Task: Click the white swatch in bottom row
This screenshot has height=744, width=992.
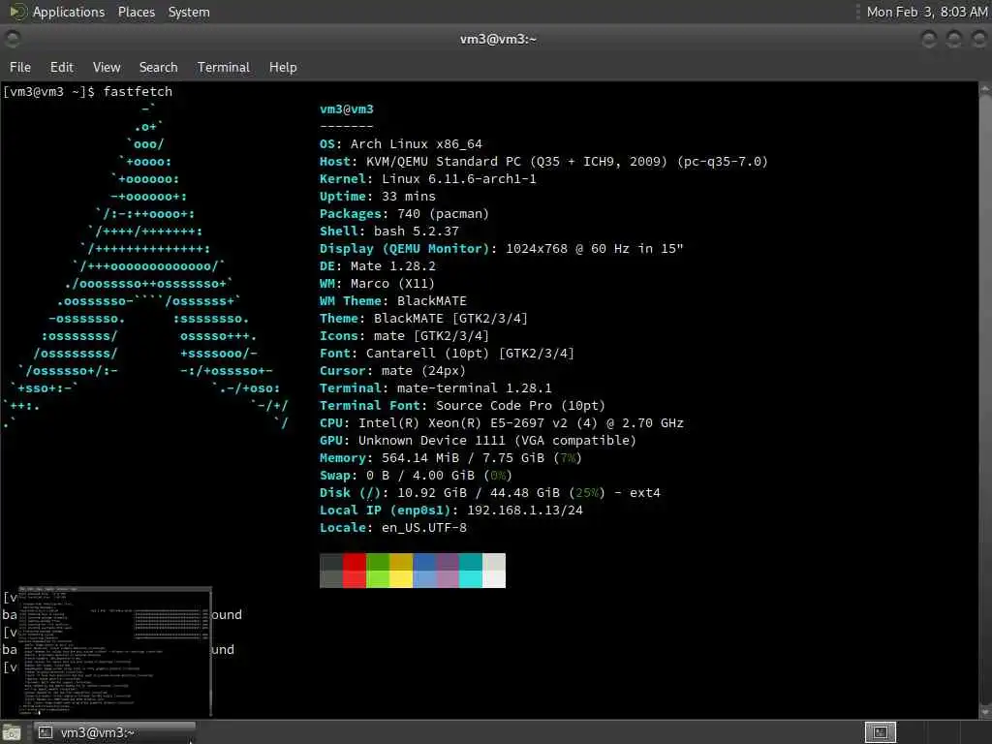Action: point(494,579)
